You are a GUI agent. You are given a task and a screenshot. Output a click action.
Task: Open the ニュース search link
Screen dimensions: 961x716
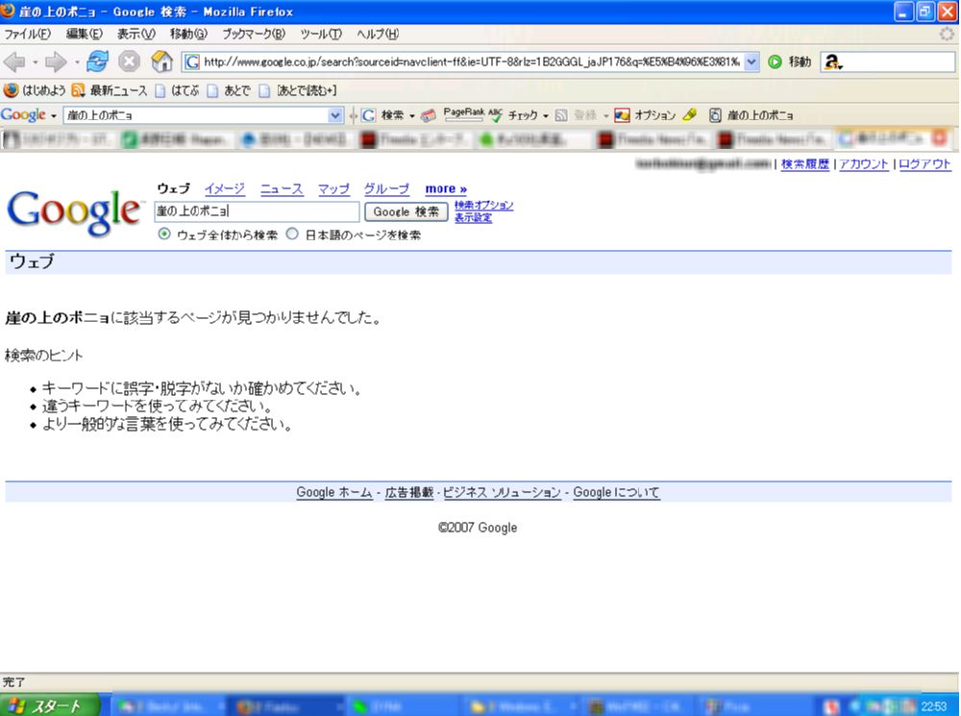tap(282, 188)
